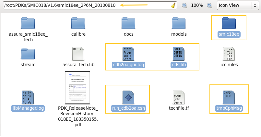
Task: Select the cdb2oa.gui.log file
Action: coord(128,54)
